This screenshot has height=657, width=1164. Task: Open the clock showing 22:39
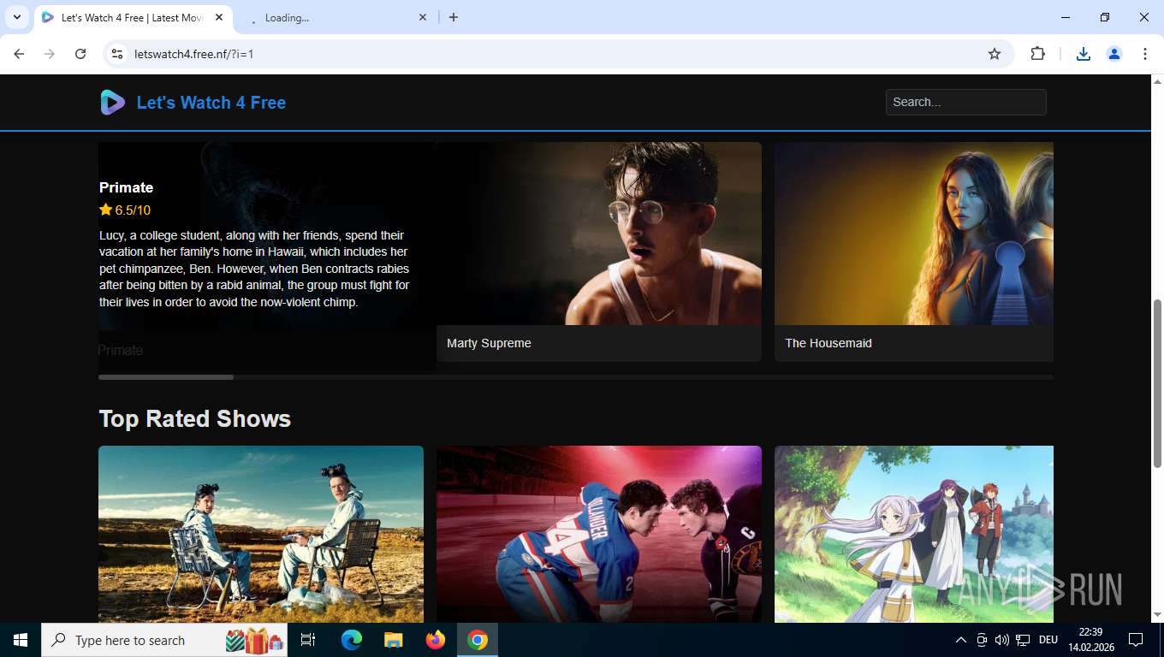coord(1090,640)
